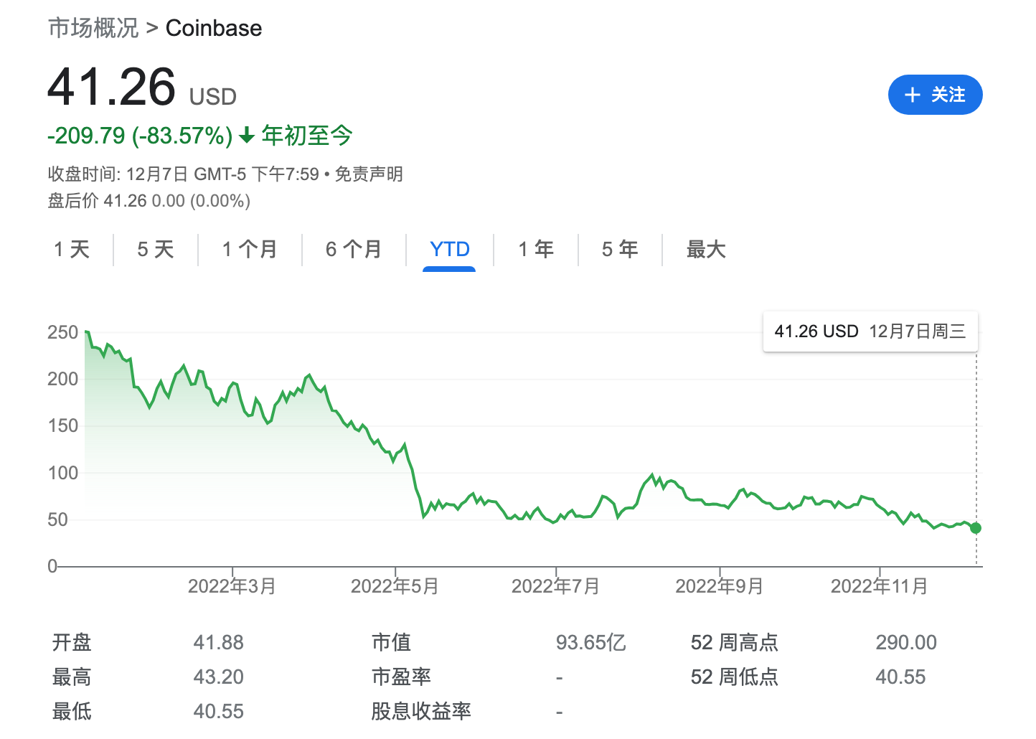Click the 52 周高点 value 290.00

[x=905, y=642]
